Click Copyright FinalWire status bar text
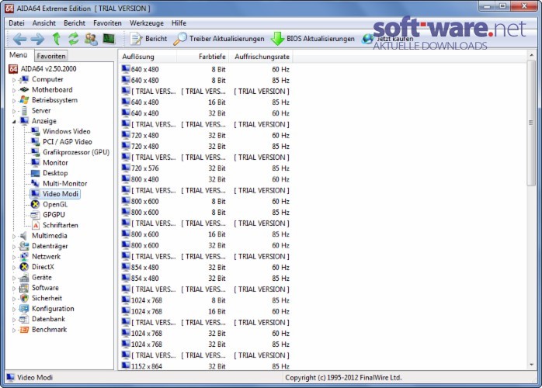The width and height of the screenshot is (542, 388). (343, 378)
